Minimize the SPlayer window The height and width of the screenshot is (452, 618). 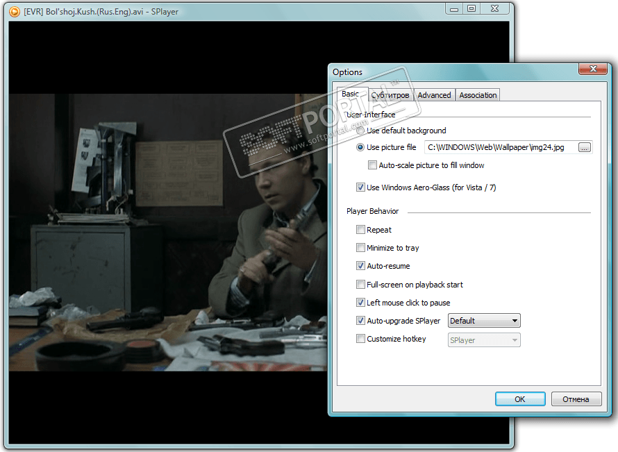(454, 8)
